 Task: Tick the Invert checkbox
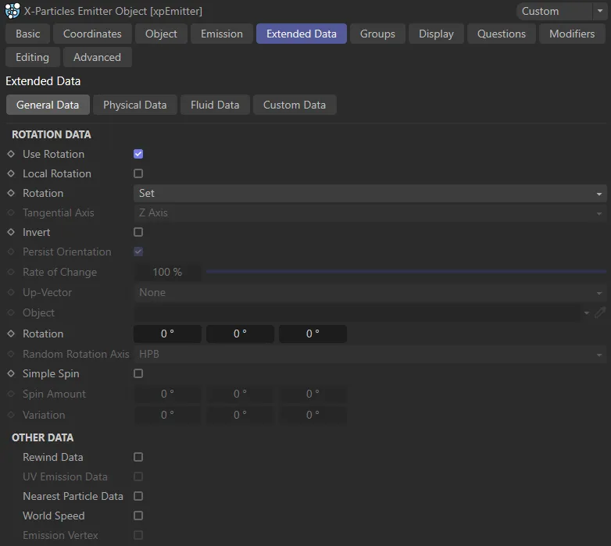138,232
